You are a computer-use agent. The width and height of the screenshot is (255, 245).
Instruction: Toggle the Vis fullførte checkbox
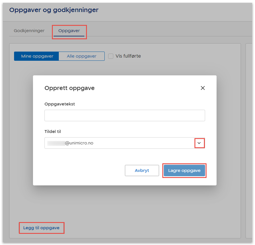click(x=111, y=56)
